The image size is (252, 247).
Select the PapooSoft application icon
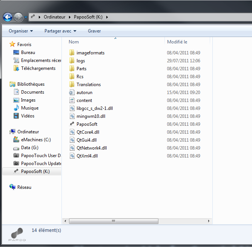point(72,124)
